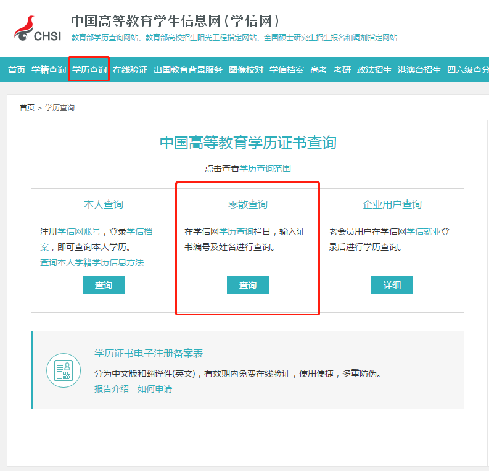Select 学历查询 navigation item

coord(89,70)
